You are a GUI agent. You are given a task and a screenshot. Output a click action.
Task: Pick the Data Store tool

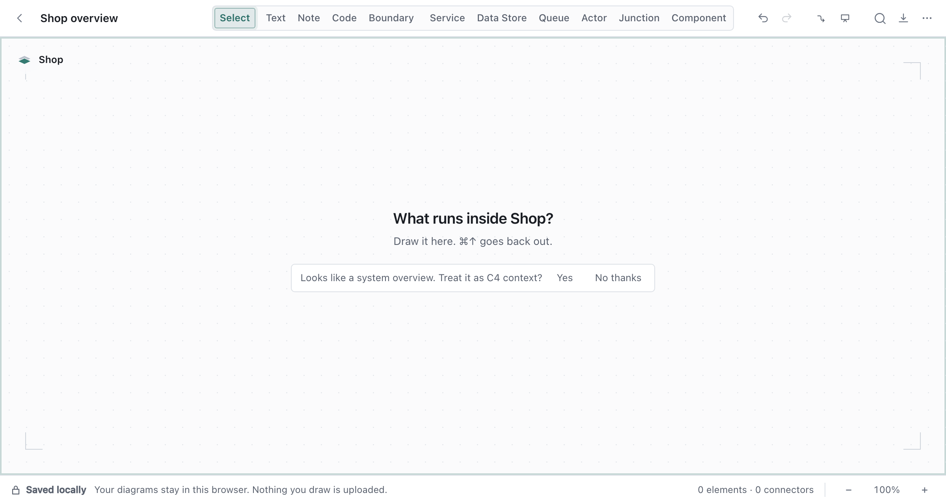tap(502, 18)
